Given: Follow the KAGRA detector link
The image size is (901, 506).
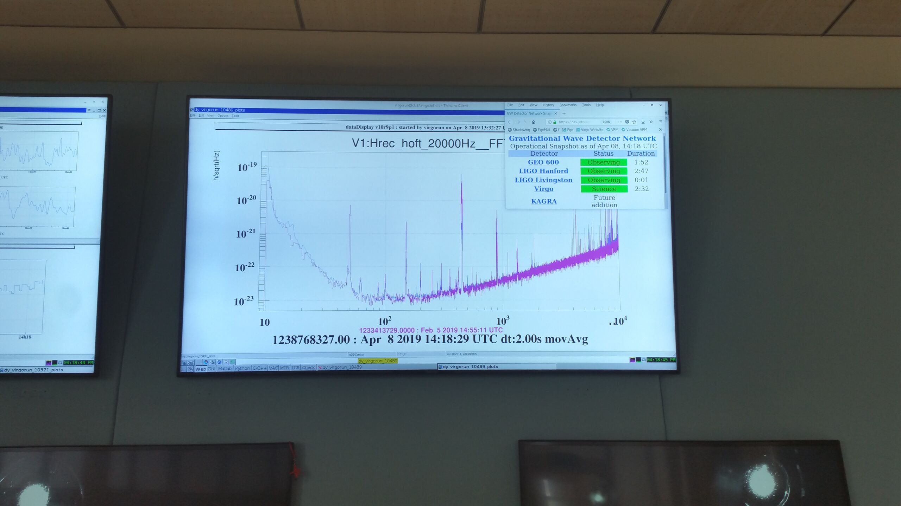Looking at the screenshot, I should (544, 201).
